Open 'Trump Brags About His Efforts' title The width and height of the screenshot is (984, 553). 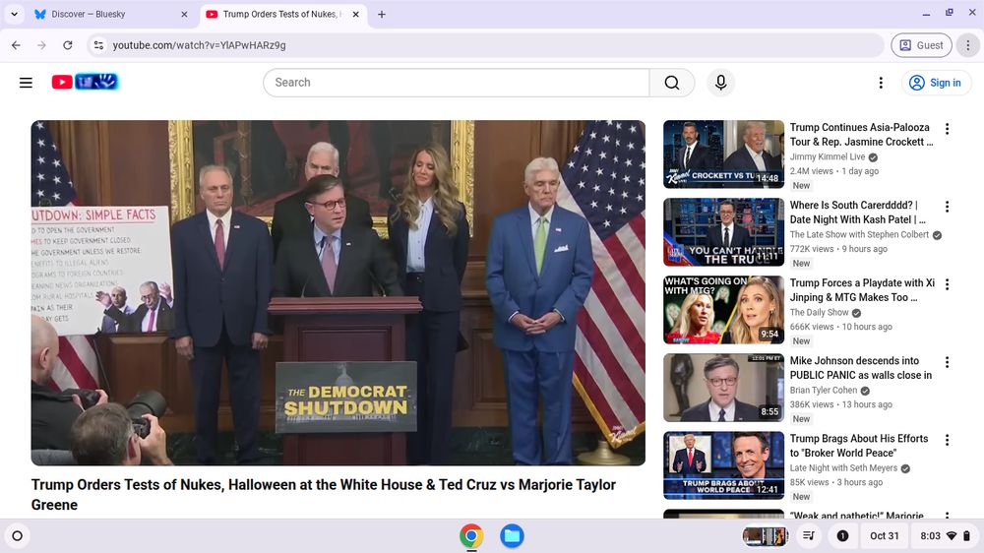tap(859, 446)
